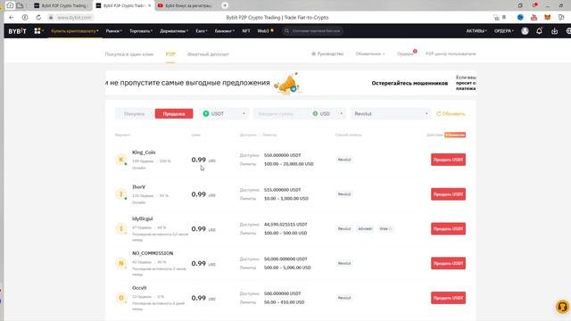Click the Обновить refresh link

(451, 114)
